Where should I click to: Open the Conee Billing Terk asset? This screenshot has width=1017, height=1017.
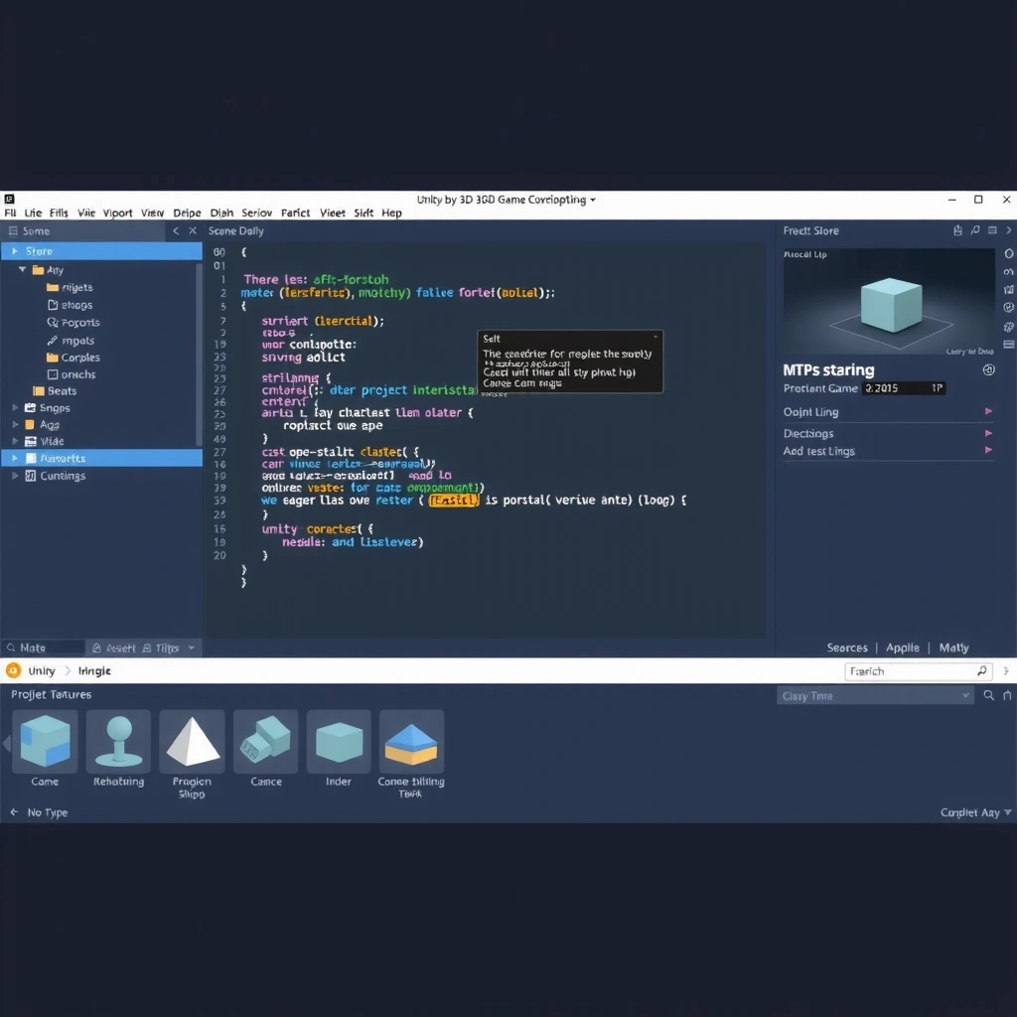[x=411, y=743]
